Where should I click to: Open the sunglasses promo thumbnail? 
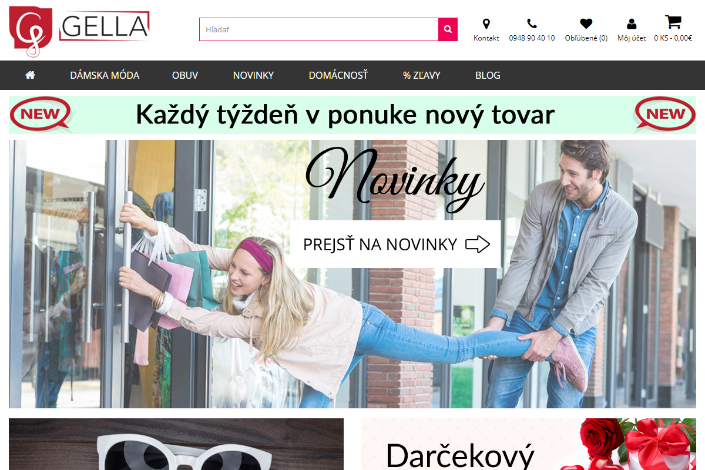coord(176,444)
